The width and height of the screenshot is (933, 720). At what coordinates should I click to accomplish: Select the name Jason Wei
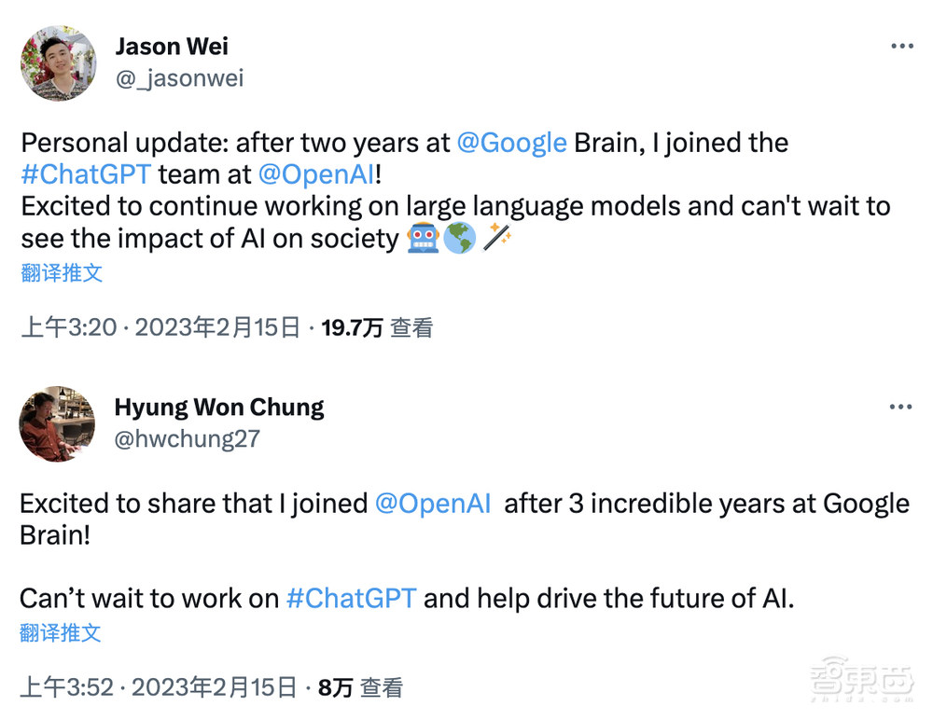pyautogui.click(x=172, y=46)
